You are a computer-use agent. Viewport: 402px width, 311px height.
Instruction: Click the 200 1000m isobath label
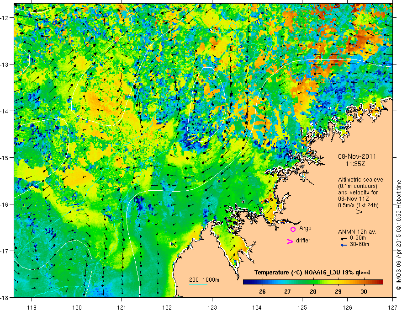(x=204, y=280)
